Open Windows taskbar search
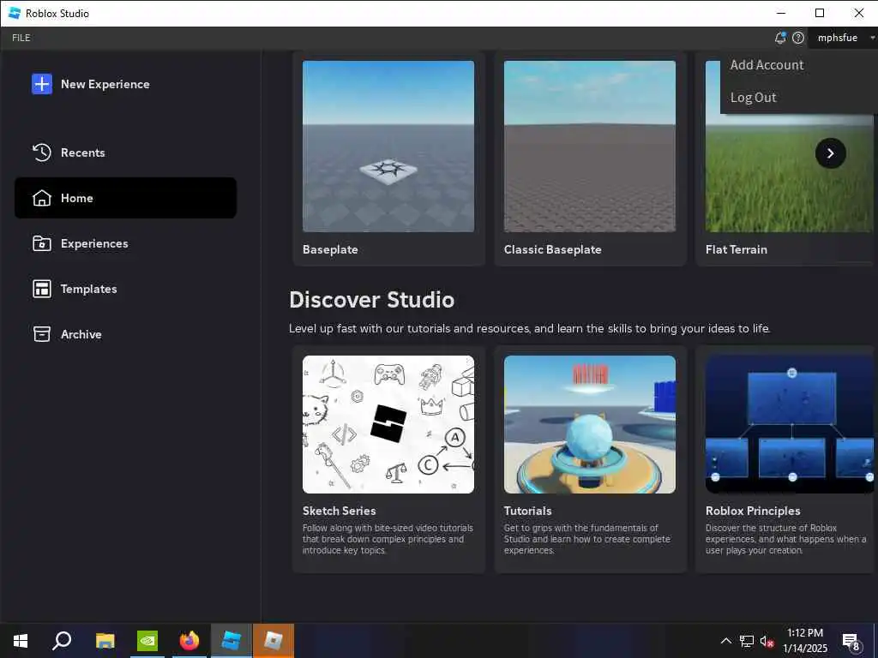The width and height of the screenshot is (878, 658). [62, 641]
